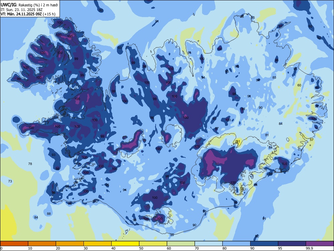The image size is (334, 251).
Task: Select the humidity value '73' over the sea
Action: tap(10, 181)
